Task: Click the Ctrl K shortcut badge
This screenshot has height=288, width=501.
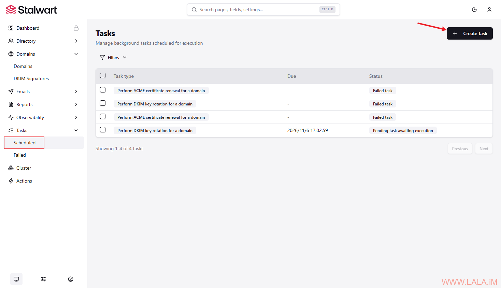Action: 327,10
